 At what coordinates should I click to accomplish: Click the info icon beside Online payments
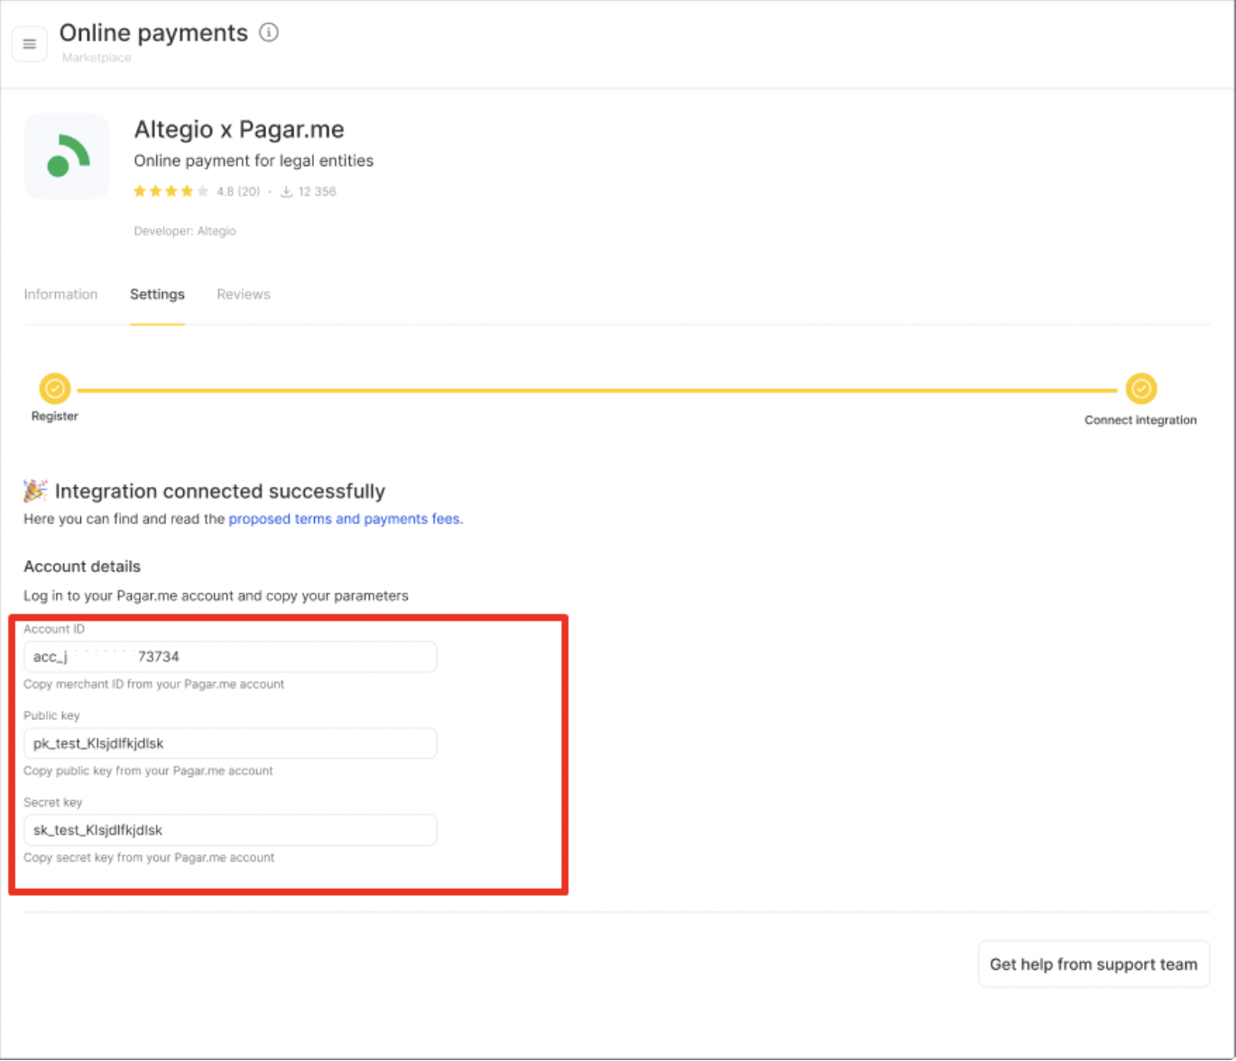pyautogui.click(x=269, y=32)
